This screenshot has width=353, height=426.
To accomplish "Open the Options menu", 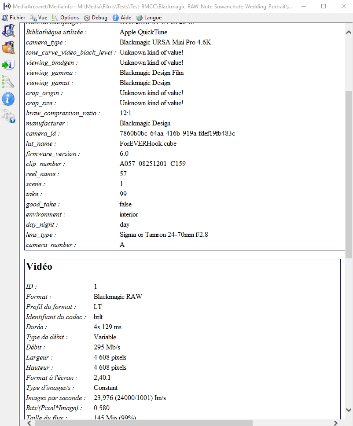I will coord(66,18).
